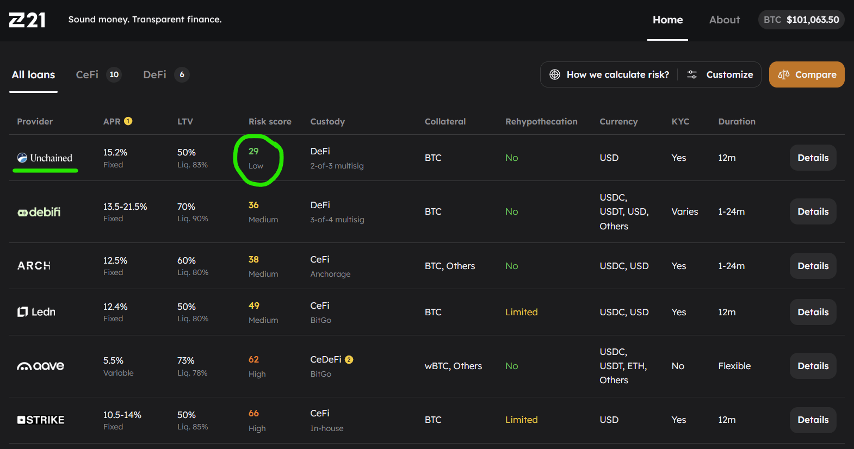Click the BTC price pill $101,063.50

pyautogui.click(x=801, y=20)
